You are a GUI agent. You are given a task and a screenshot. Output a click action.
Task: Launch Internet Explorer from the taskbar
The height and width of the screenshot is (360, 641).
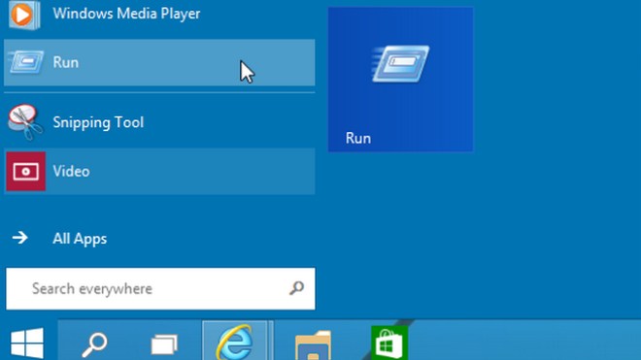tap(235, 342)
